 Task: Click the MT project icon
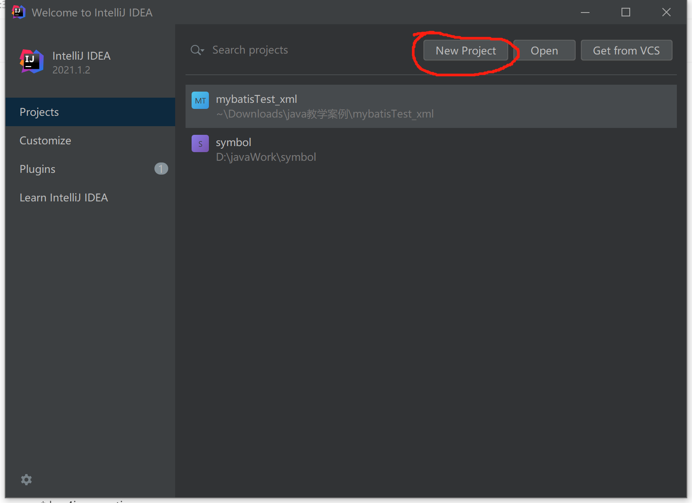(200, 100)
